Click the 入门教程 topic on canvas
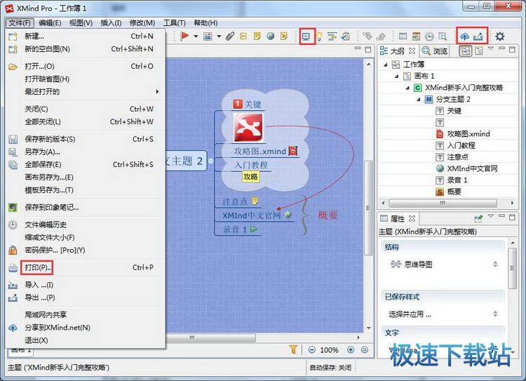 tap(251, 165)
